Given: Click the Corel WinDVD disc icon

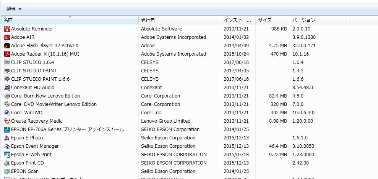Looking at the screenshot, I should click(7, 113).
